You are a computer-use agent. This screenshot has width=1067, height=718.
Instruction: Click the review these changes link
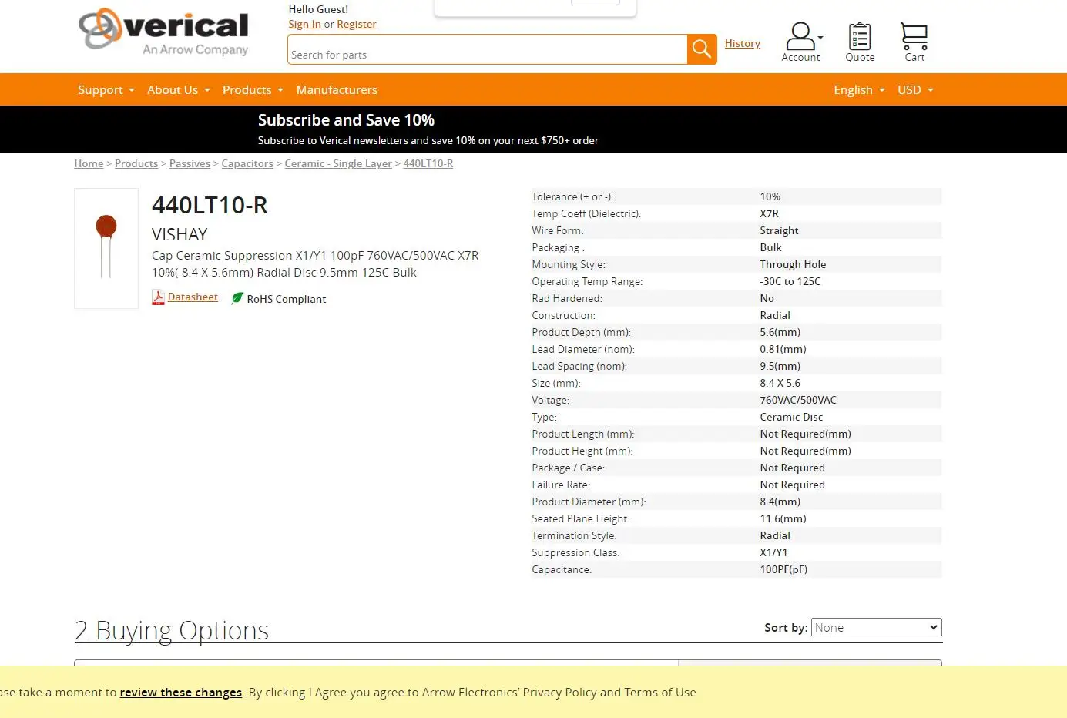[x=181, y=692]
